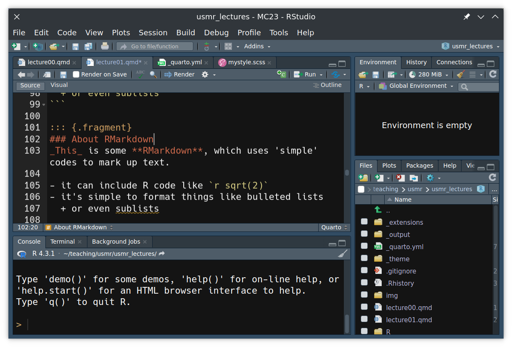Viewport: 512px width, 347px height.
Task: Click the editor vertical scrollbar thumb
Action: (x=347, y=173)
